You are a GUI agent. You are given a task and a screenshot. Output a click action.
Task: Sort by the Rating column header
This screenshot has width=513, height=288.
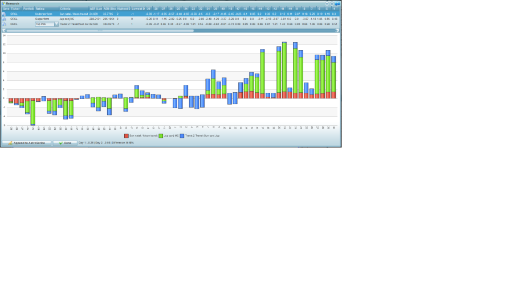click(47, 9)
